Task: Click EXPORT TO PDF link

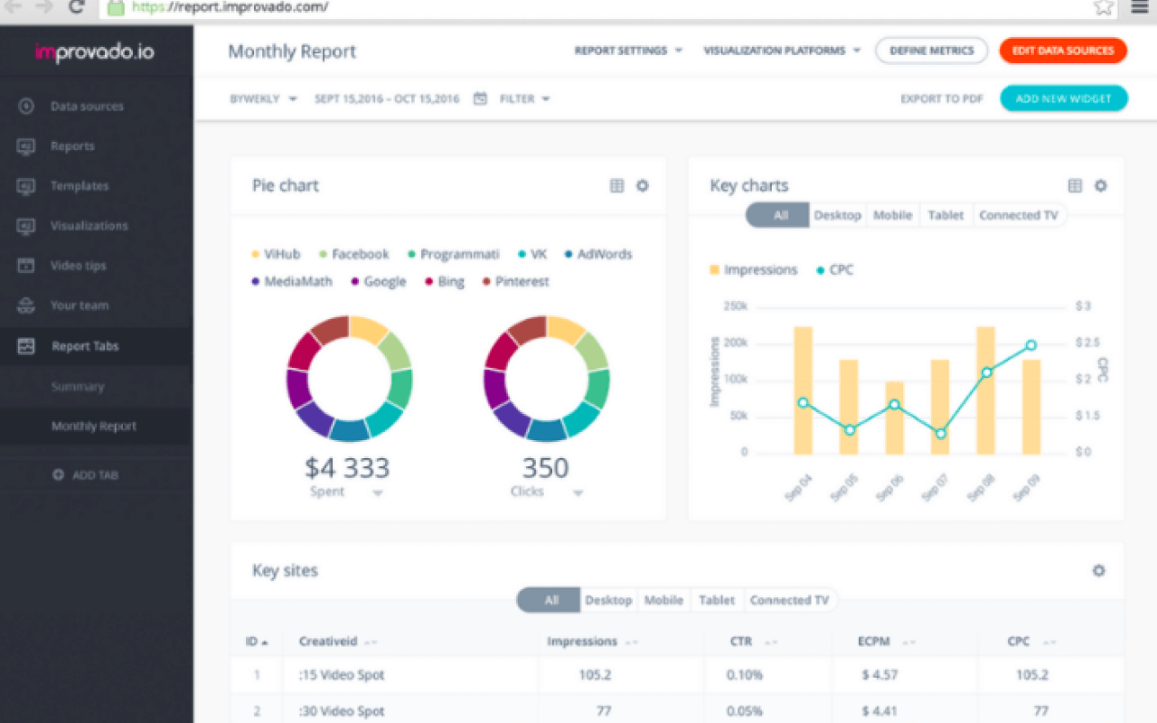Action: [x=941, y=99]
